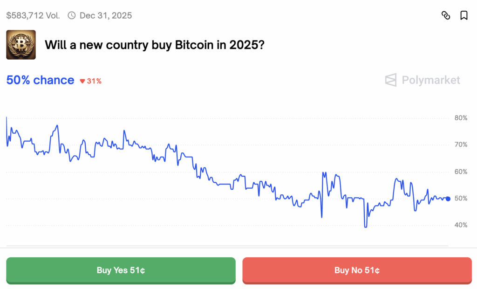Click the 60% axis label
477x289 pixels.
point(461,172)
